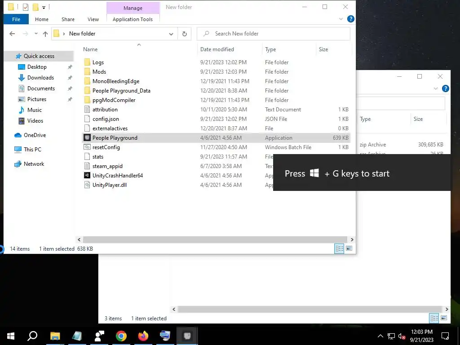Image resolution: width=460 pixels, height=345 pixels.
Task: Open Downloads in navigation pane
Action: point(40,78)
